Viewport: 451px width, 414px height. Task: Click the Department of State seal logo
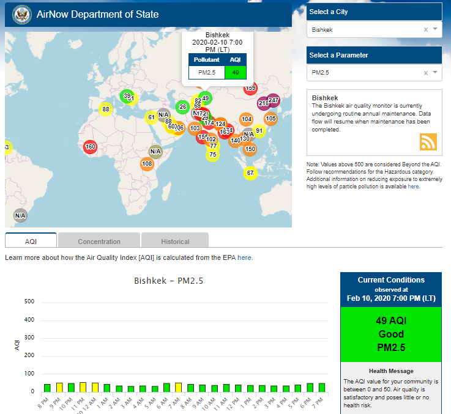click(21, 14)
